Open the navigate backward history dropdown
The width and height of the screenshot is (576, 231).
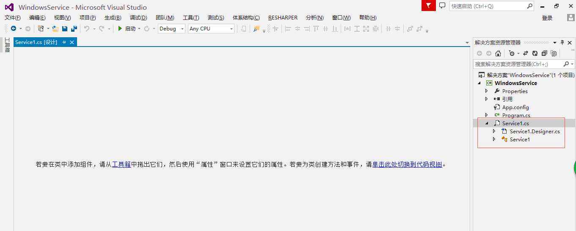(x=20, y=29)
